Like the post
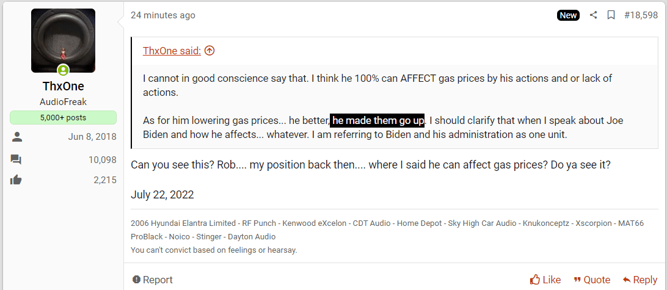Screen dimensions: 667x290 545,280
